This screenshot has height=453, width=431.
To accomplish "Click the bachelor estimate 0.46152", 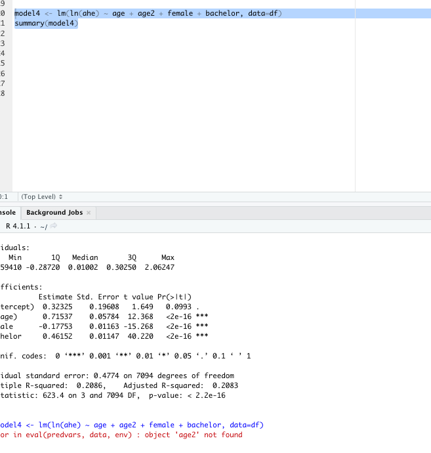I will 58,336.
